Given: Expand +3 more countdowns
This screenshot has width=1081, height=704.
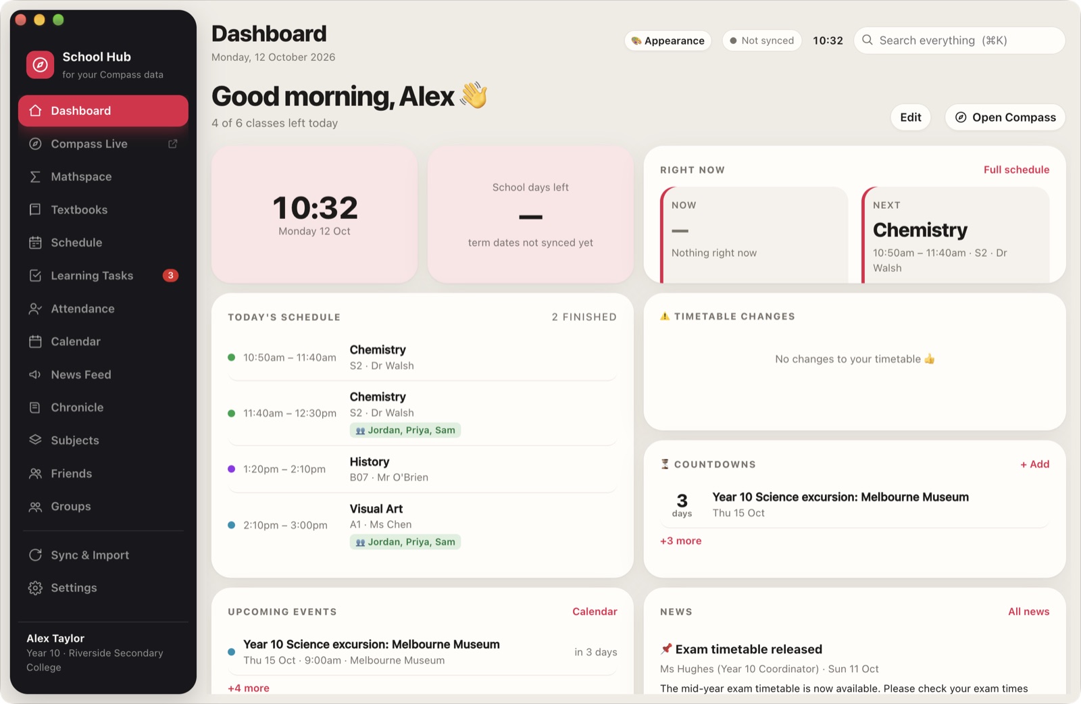Looking at the screenshot, I should 681,540.
